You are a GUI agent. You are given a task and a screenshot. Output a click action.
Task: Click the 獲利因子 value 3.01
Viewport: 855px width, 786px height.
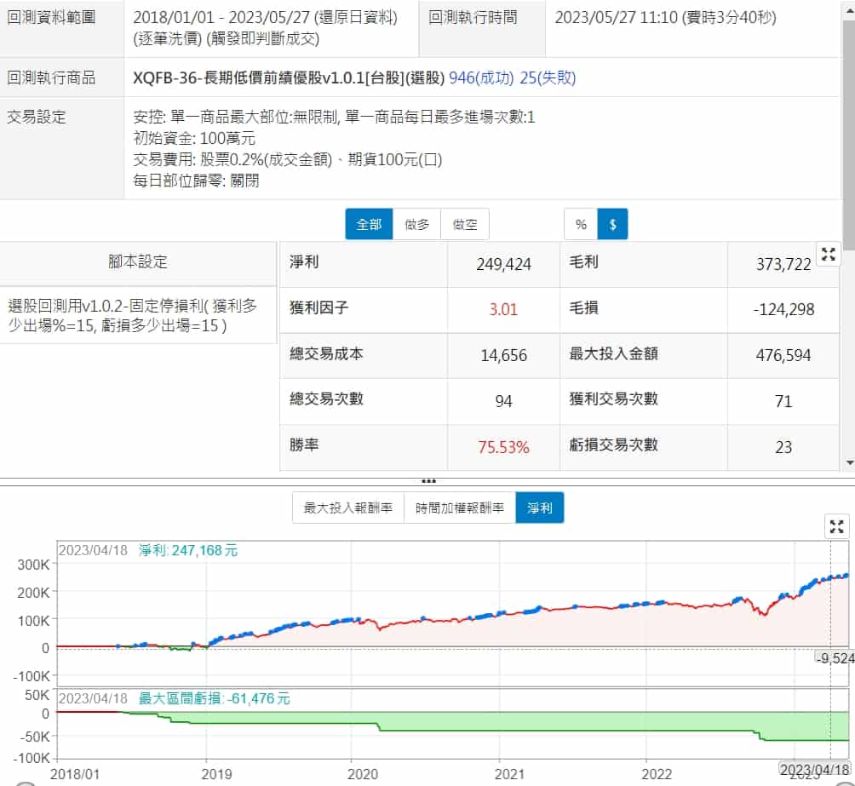tap(503, 309)
